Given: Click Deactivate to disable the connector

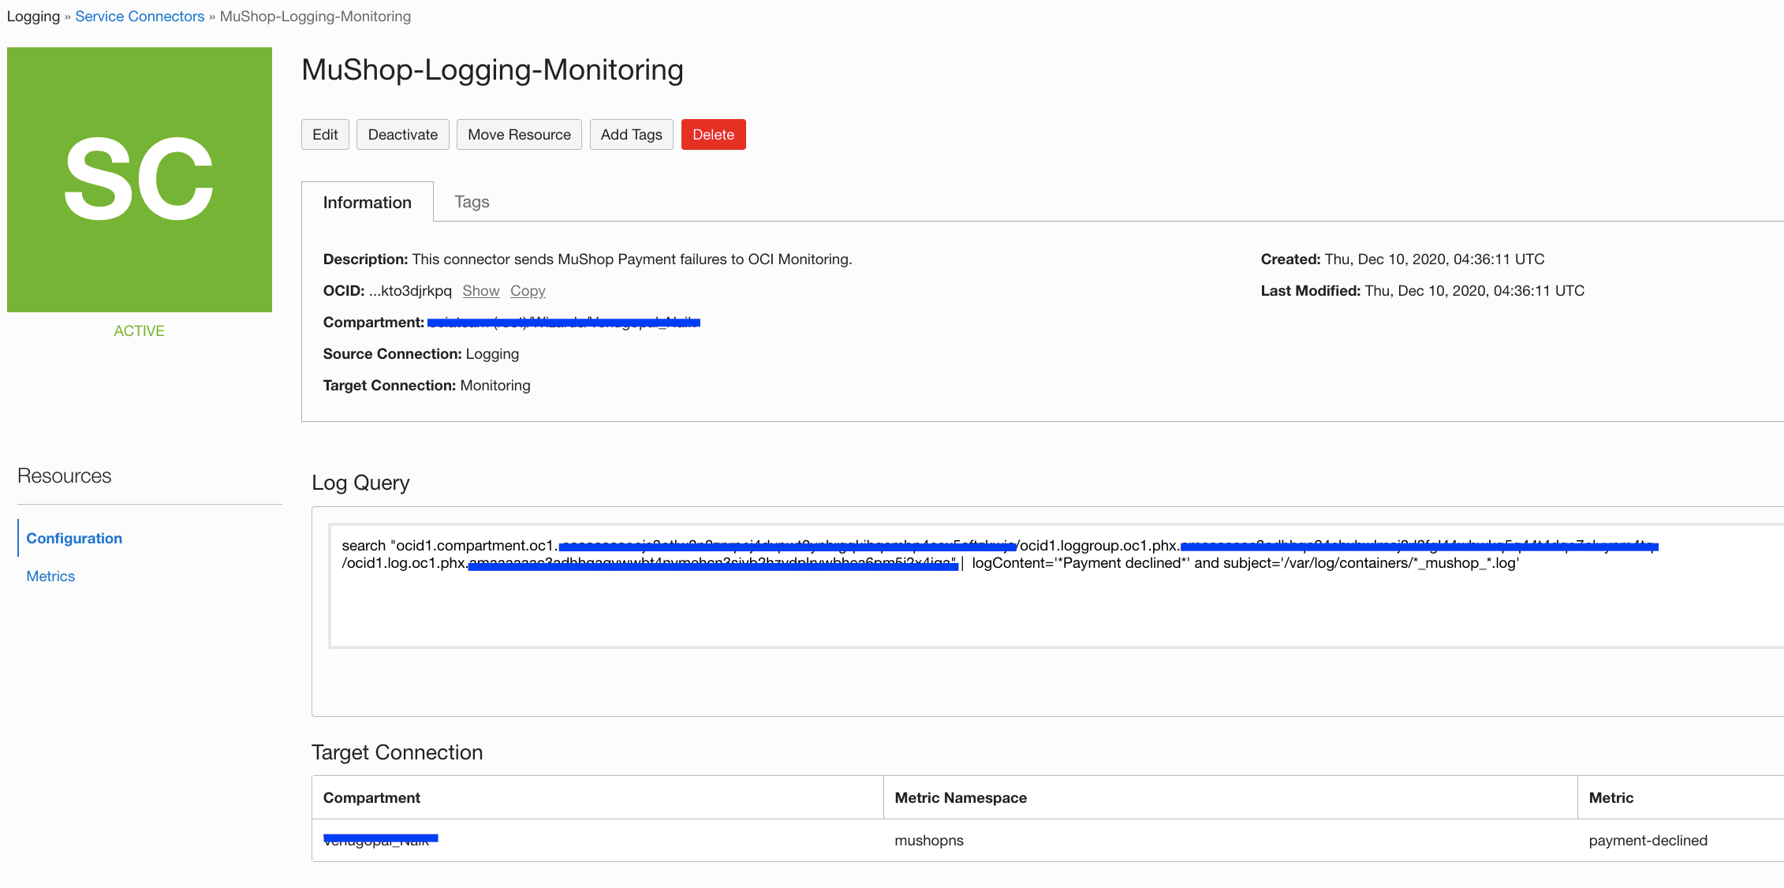Looking at the screenshot, I should [x=401, y=134].
